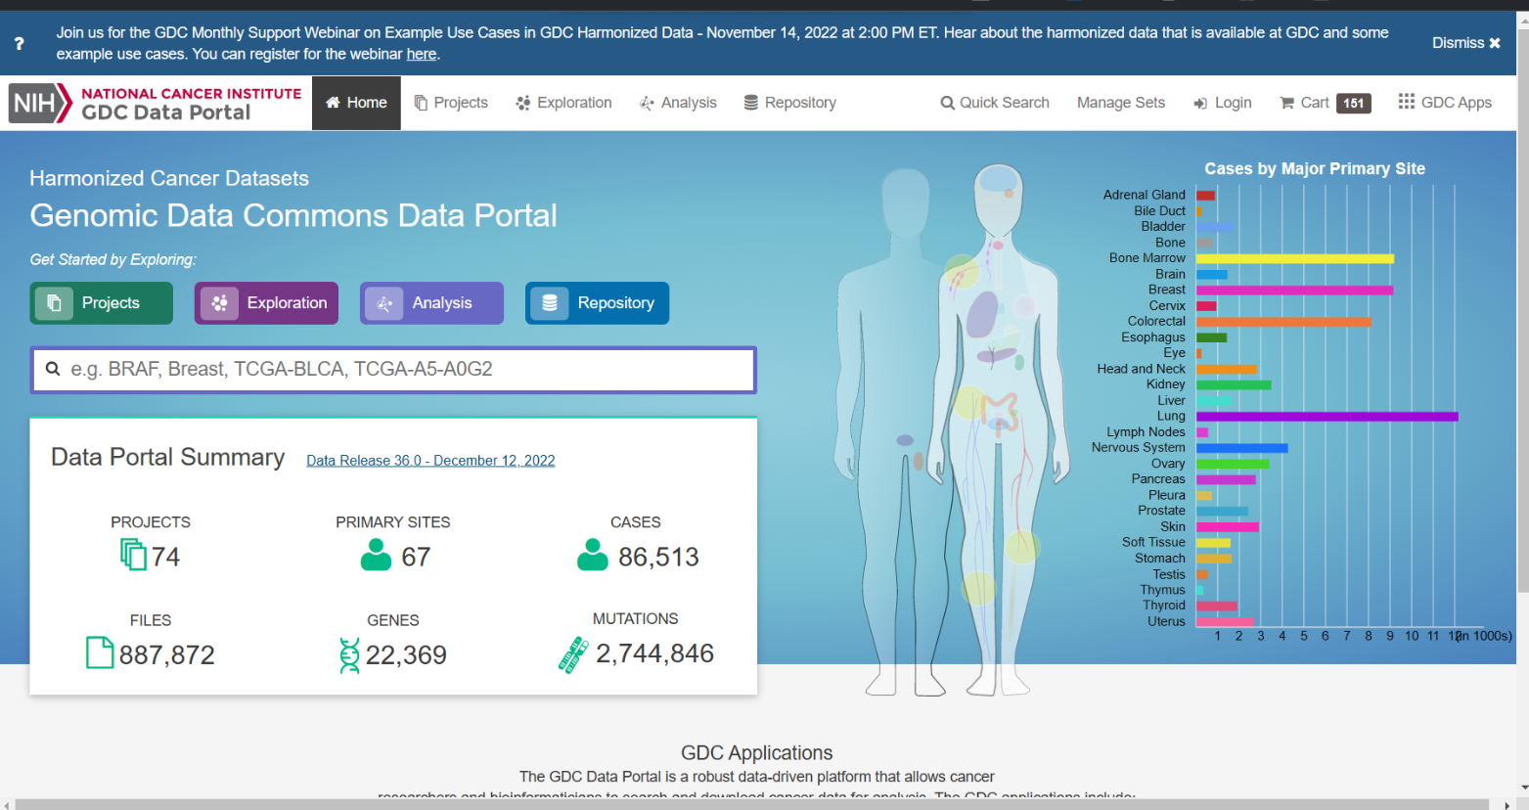Click the green Projects button
This screenshot has height=810, width=1529.
point(102,303)
